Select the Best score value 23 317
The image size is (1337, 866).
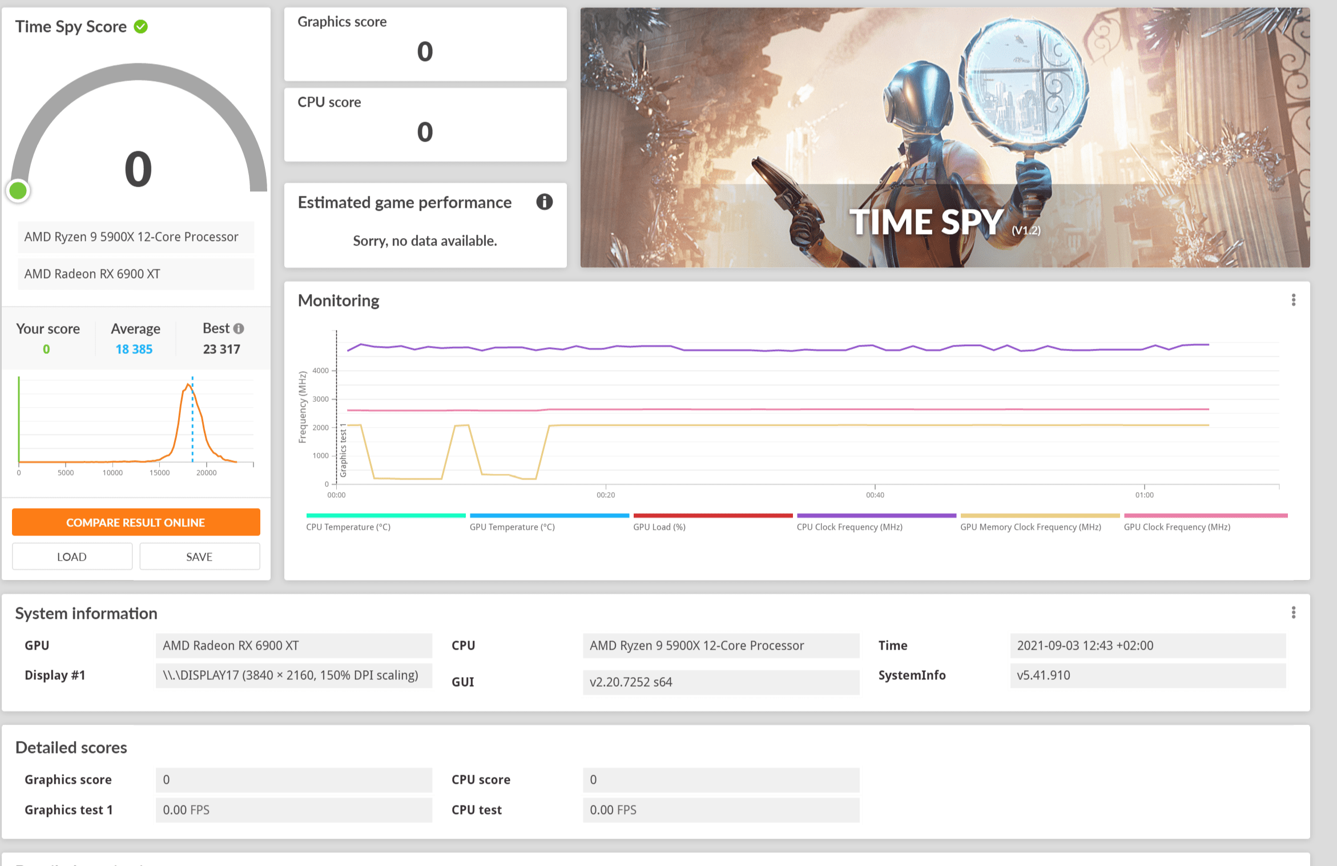(x=222, y=349)
